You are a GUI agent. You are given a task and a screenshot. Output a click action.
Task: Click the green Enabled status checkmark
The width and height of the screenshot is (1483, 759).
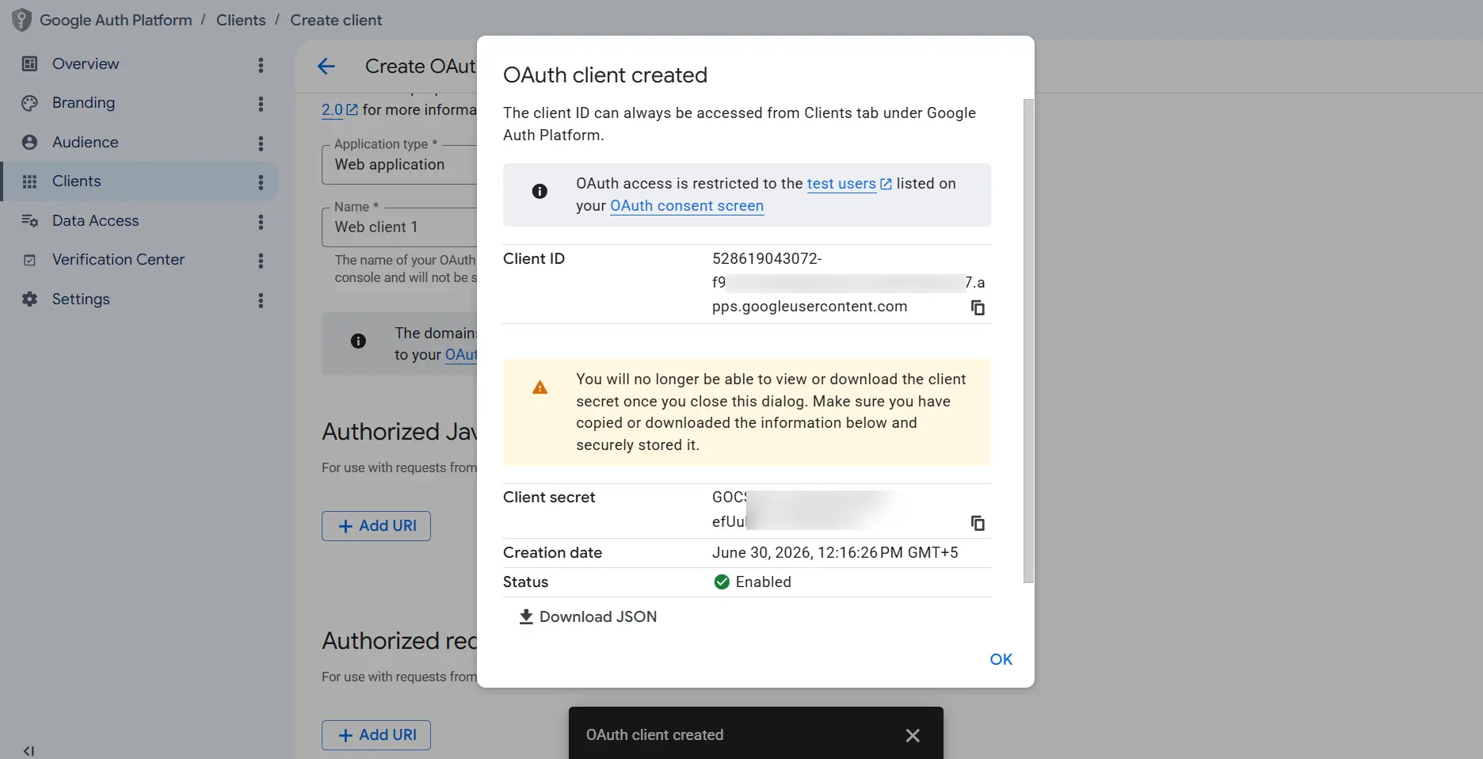click(x=722, y=582)
